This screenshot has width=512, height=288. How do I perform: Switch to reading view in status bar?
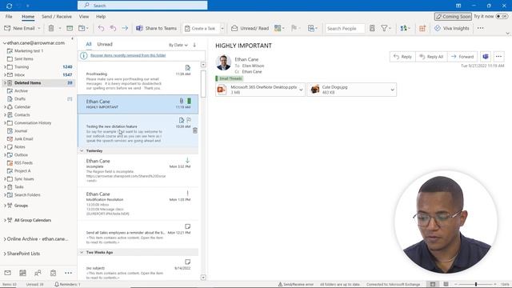(x=446, y=284)
